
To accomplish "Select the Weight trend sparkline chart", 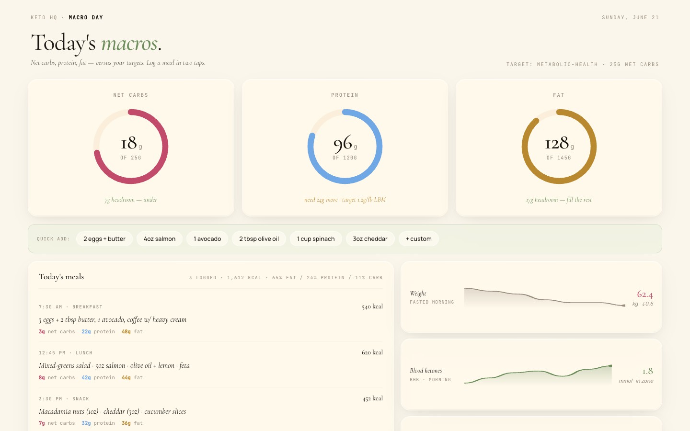I will [545, 297].
